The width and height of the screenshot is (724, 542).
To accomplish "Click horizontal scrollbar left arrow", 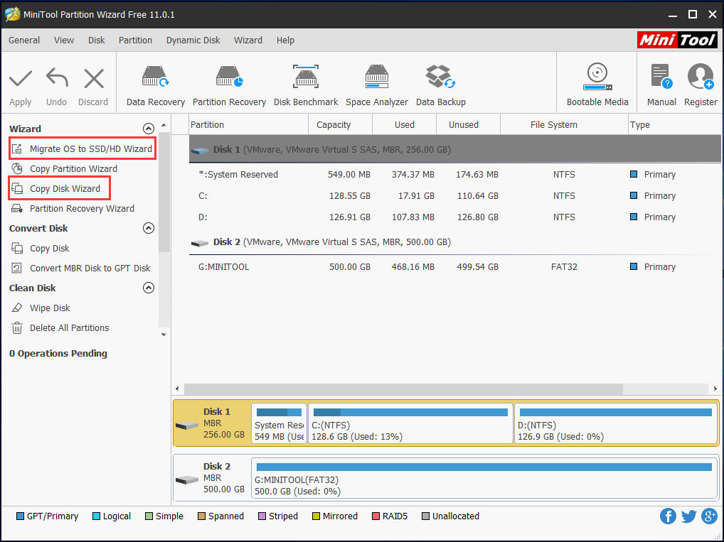I will [177, 389].
